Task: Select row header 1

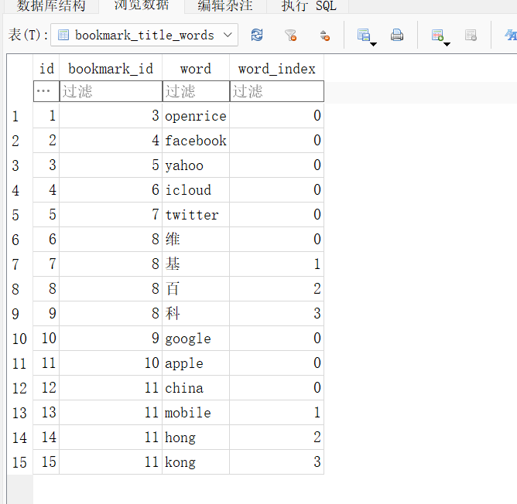Action: point(20,116)
